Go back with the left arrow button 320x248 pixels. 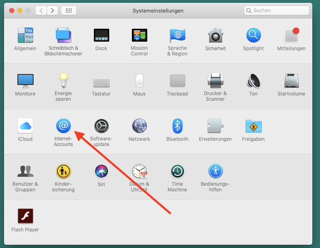(41, 11)
